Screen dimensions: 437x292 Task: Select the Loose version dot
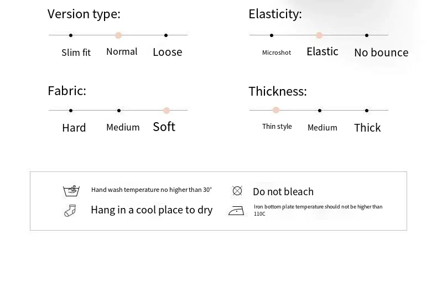click(167, 35)
